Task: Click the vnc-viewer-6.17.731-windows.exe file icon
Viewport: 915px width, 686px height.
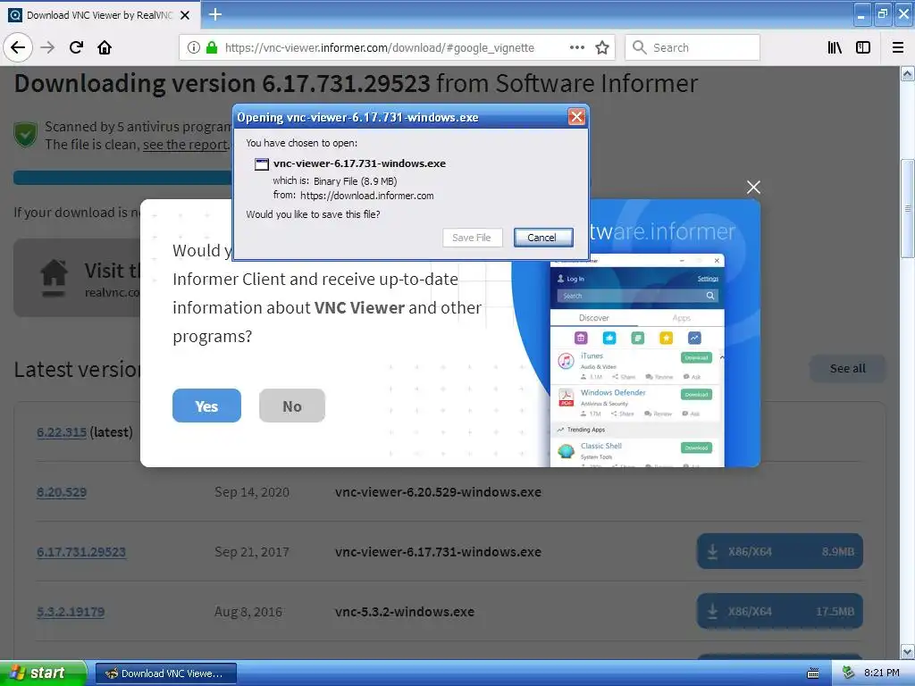Action: (x=262, y=164)
